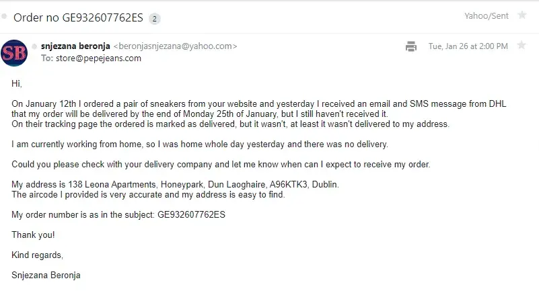Click the print message icon
Viewport: 539px width, 295px height.
[x=410, y=46]
